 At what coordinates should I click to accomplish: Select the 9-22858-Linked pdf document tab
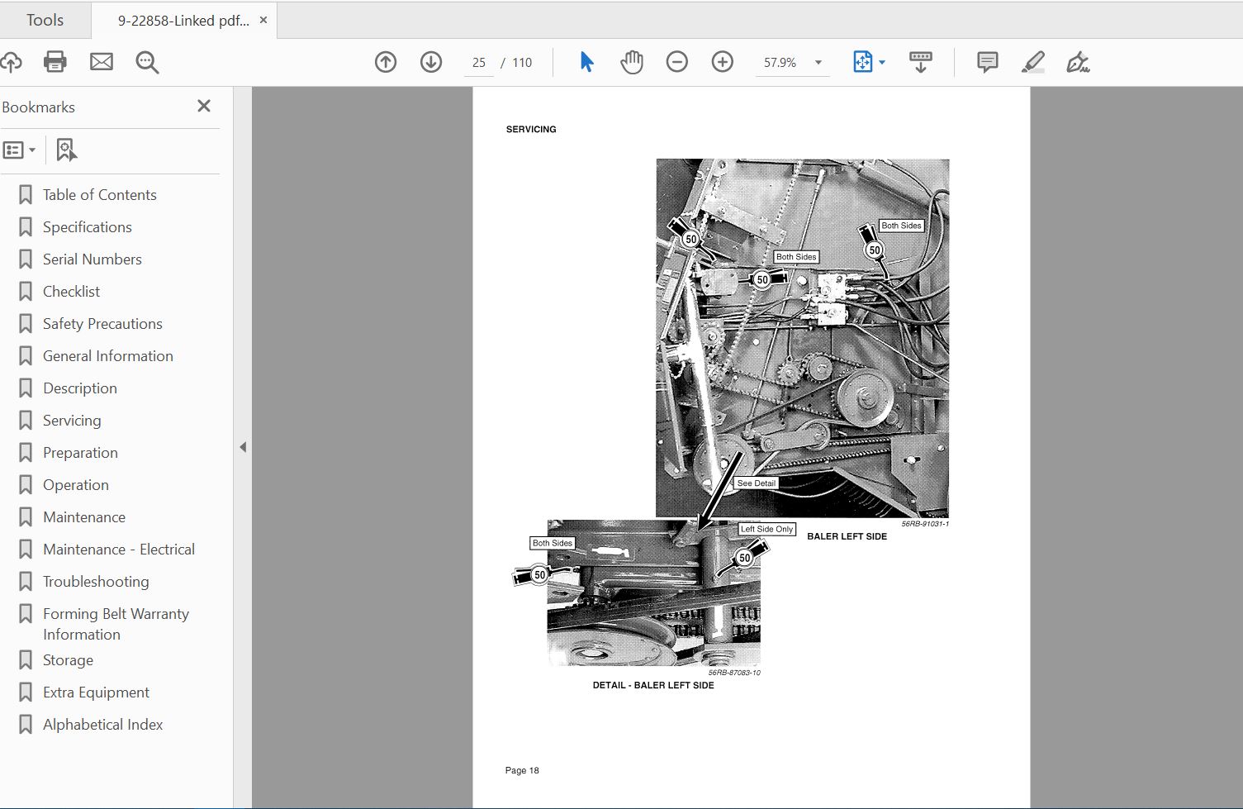point(183,21)
